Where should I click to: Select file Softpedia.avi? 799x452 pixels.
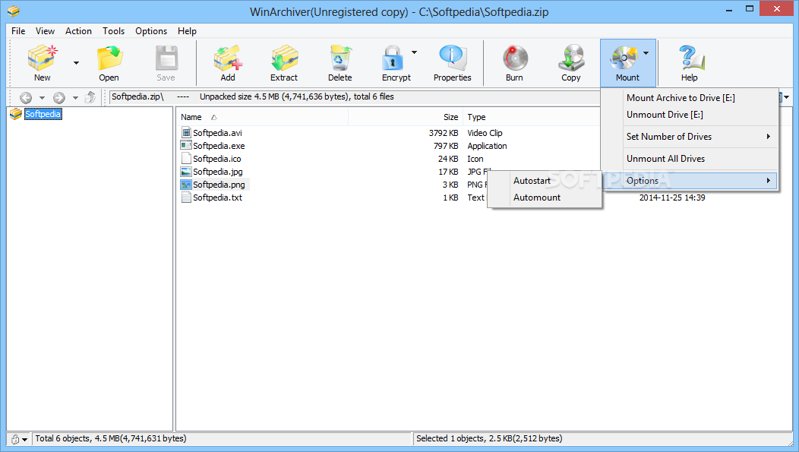pyautogui.click(x=217, y=133)
